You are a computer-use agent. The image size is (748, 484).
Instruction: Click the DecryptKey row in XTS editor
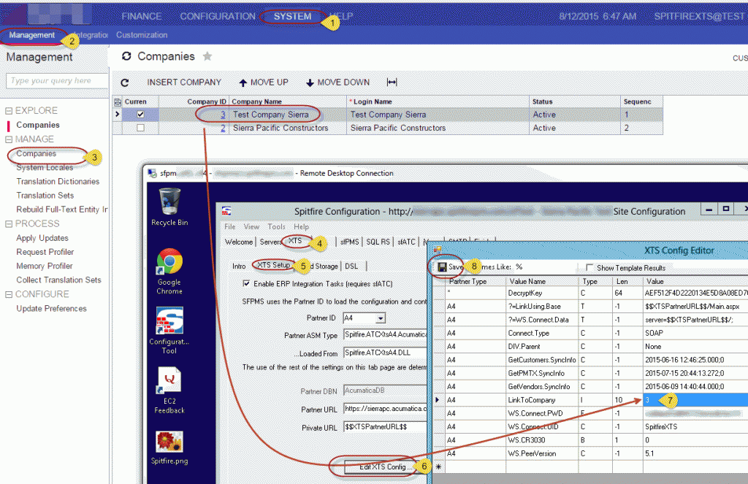coord(590,293)
